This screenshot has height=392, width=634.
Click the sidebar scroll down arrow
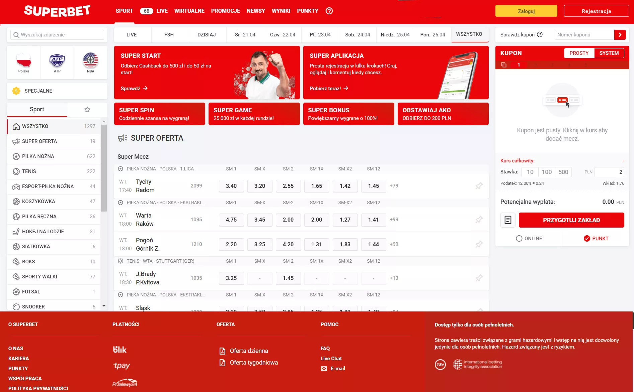pos(104,306)
